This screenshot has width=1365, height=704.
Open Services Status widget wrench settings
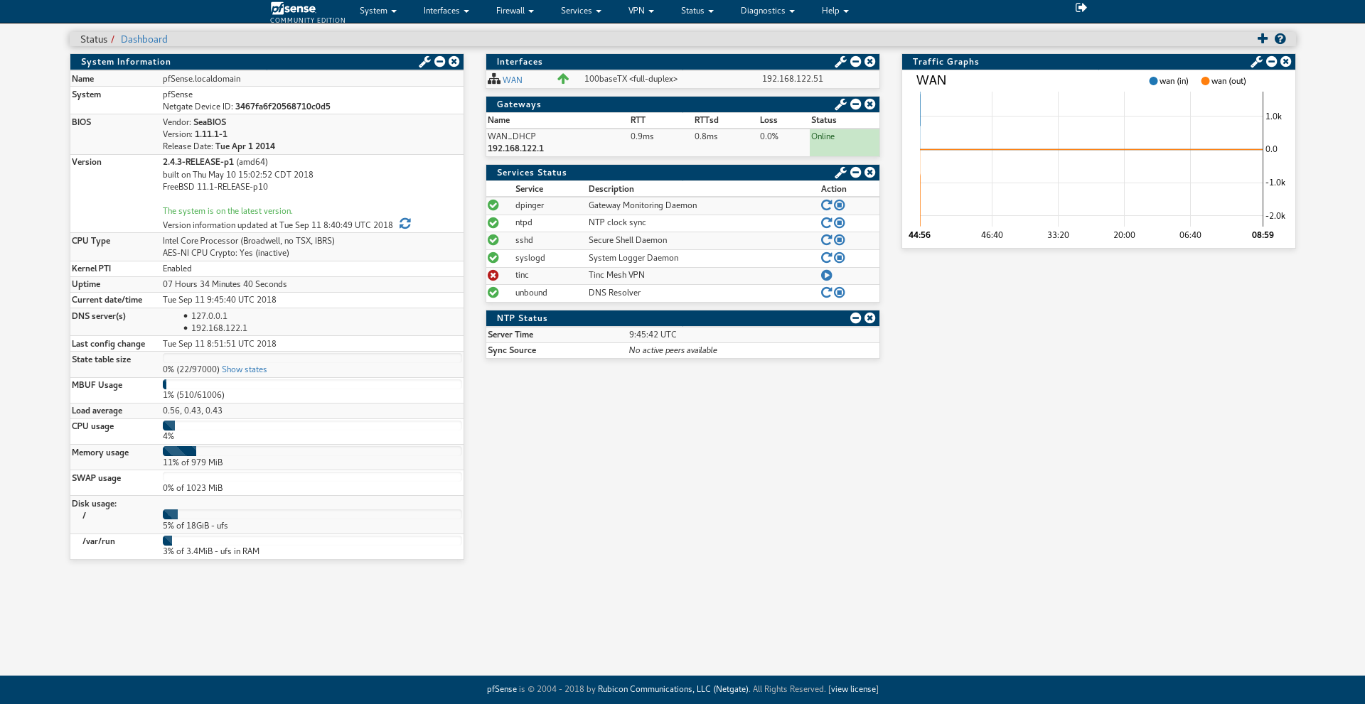click(x=840, y=173)
